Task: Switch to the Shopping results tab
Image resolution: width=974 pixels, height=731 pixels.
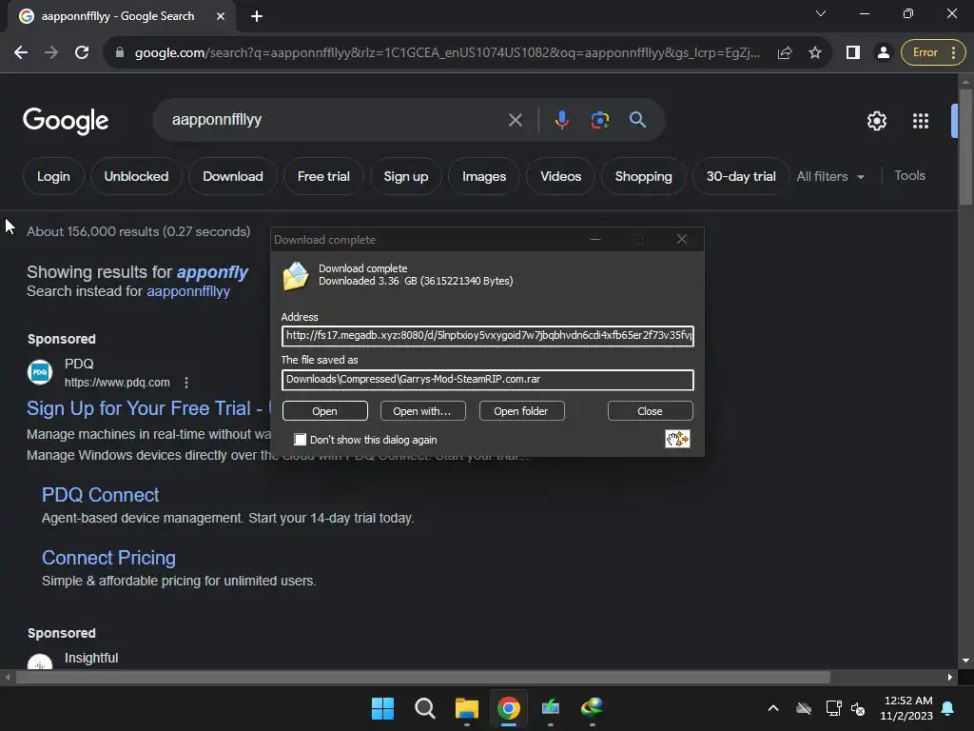Action: coord(644,176)
